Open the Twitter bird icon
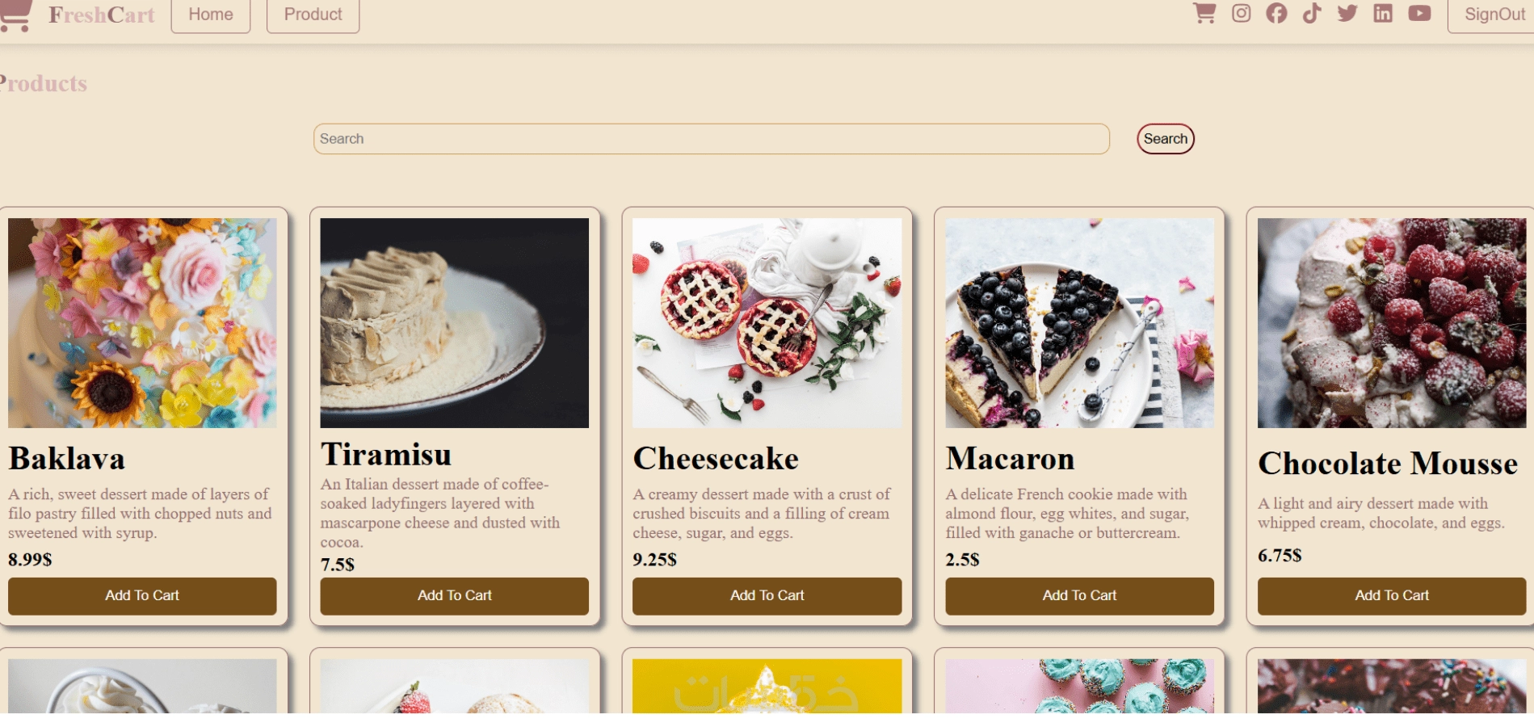This screenshot has height=727, width=1534. (x=1347, y=13)
